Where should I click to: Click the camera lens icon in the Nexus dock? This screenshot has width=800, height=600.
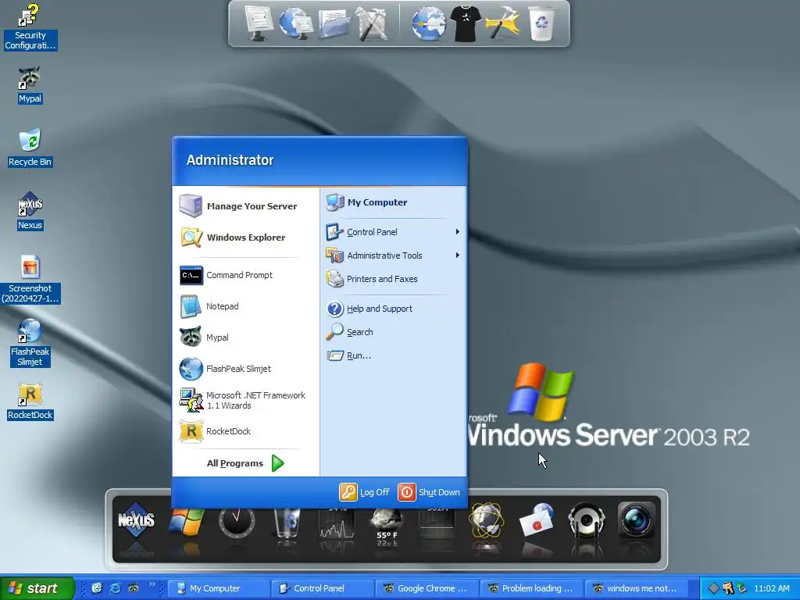coord(636,520)
